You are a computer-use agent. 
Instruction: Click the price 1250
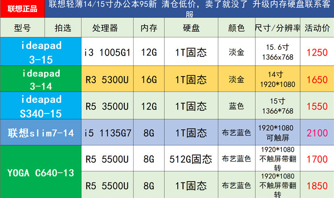[317, 52]
